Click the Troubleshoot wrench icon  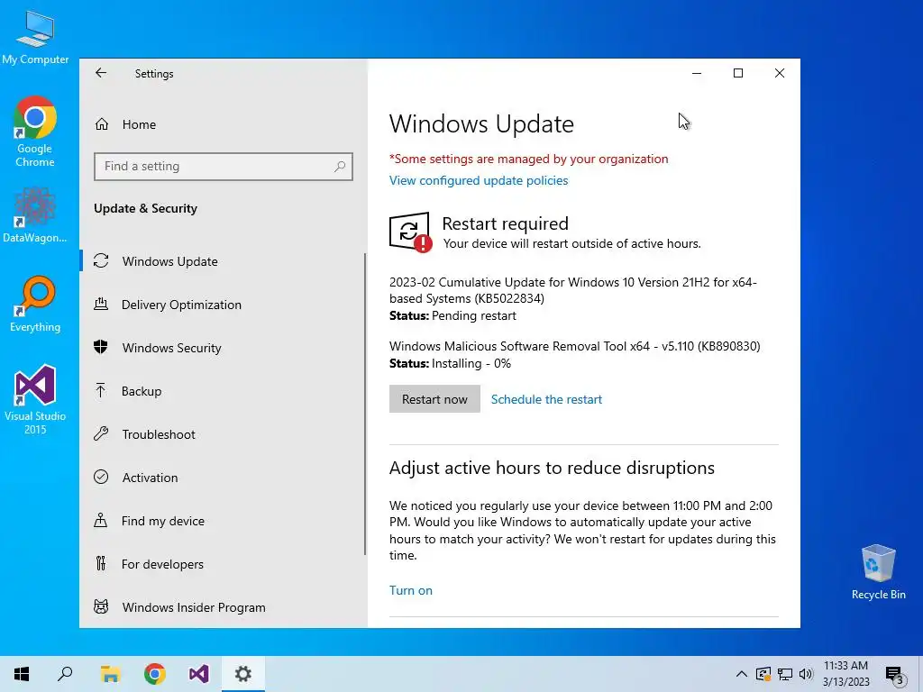coord(101,434)
